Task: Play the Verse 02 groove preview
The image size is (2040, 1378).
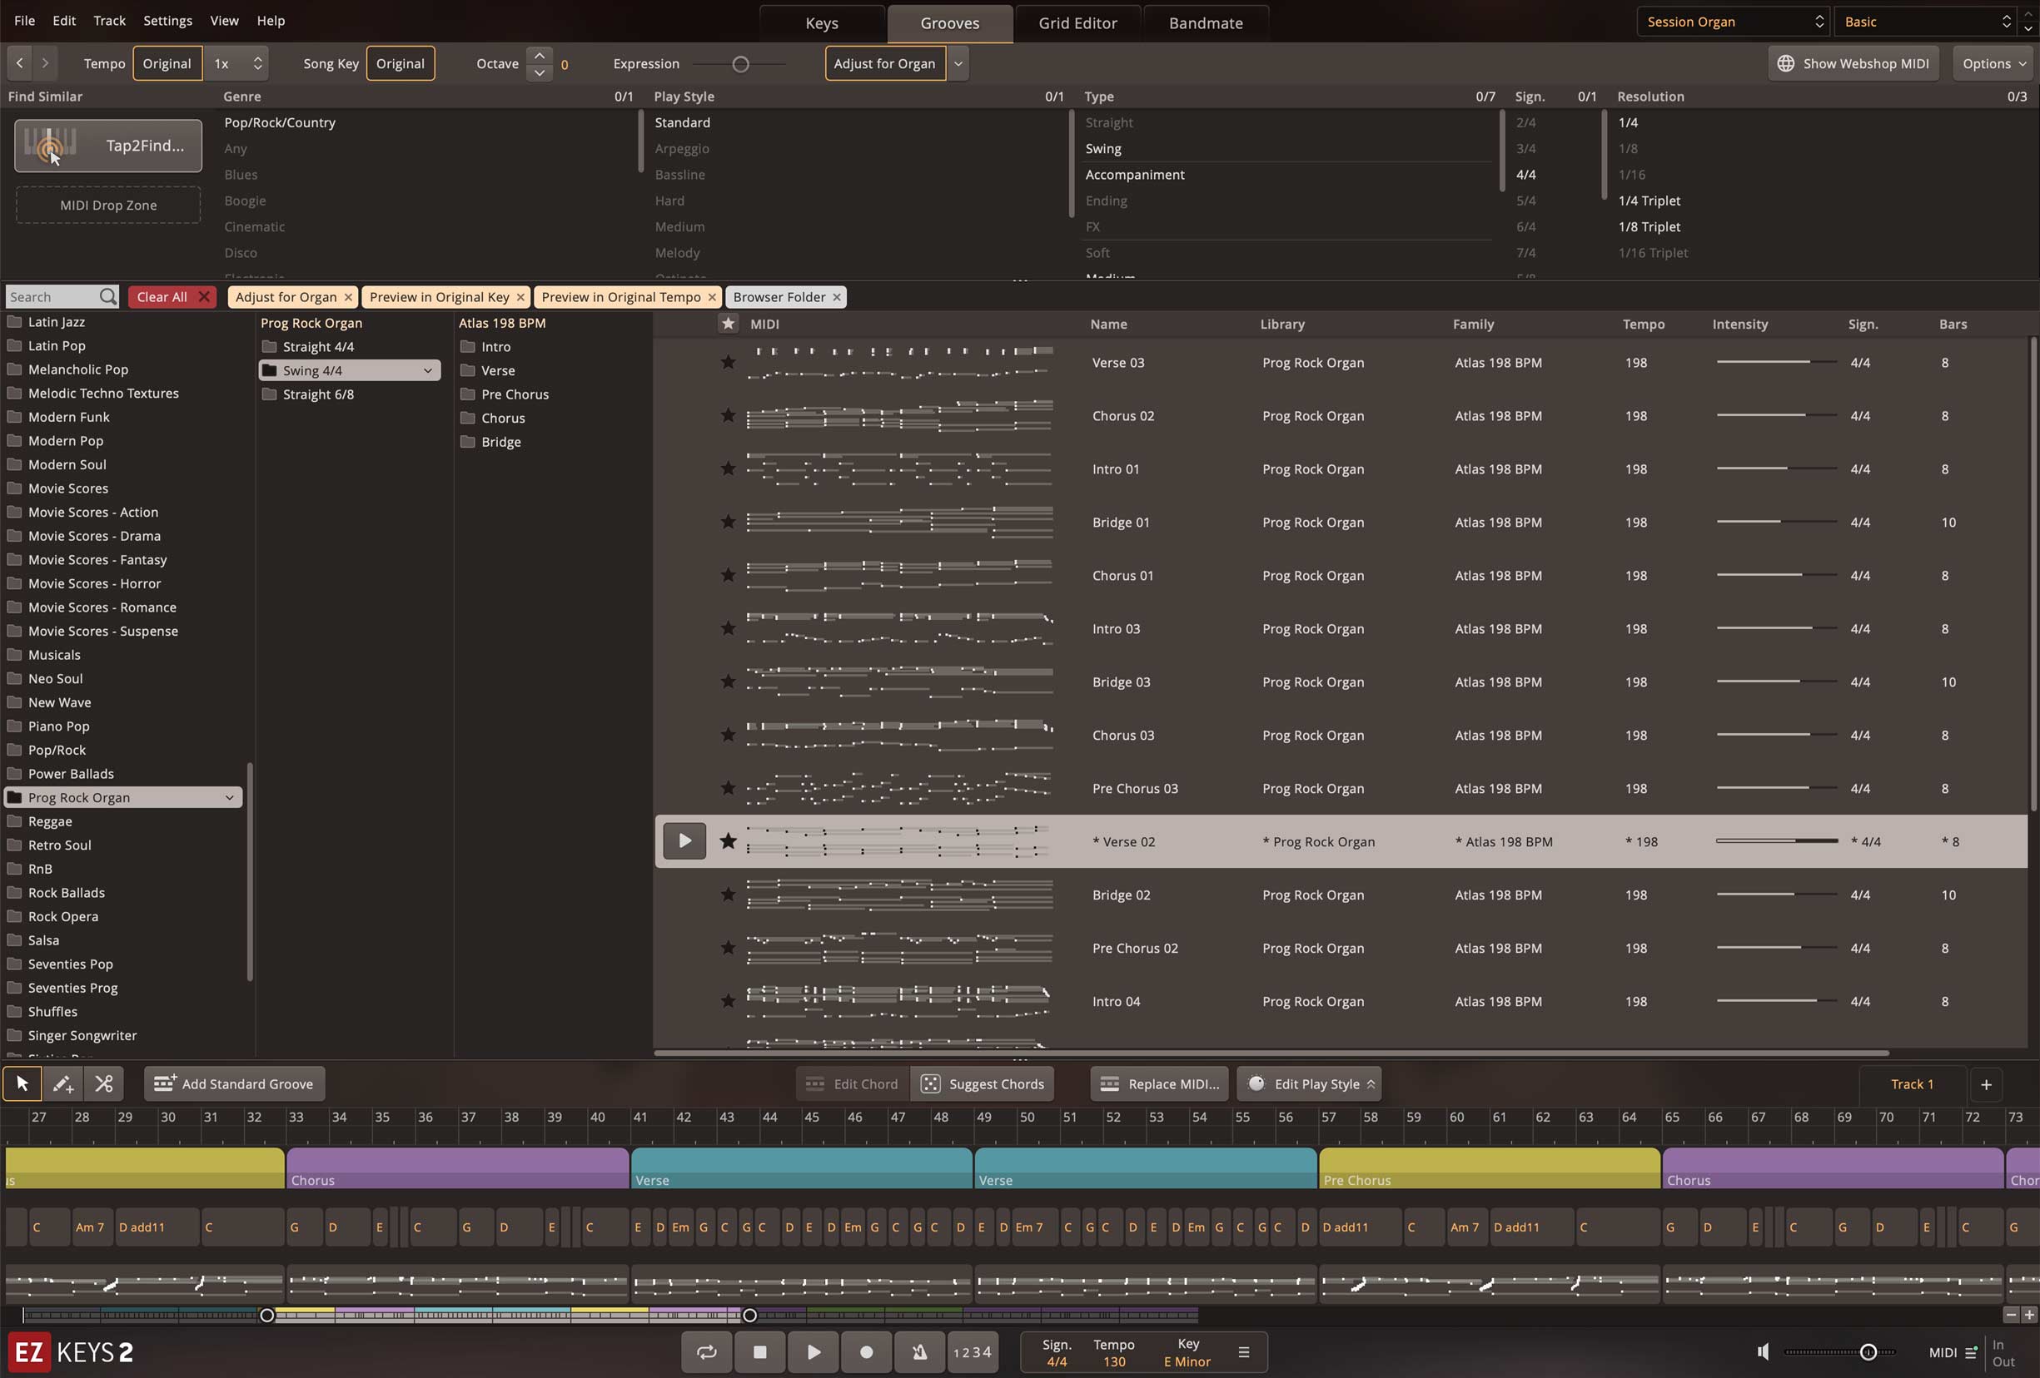Action: [684, 841]
